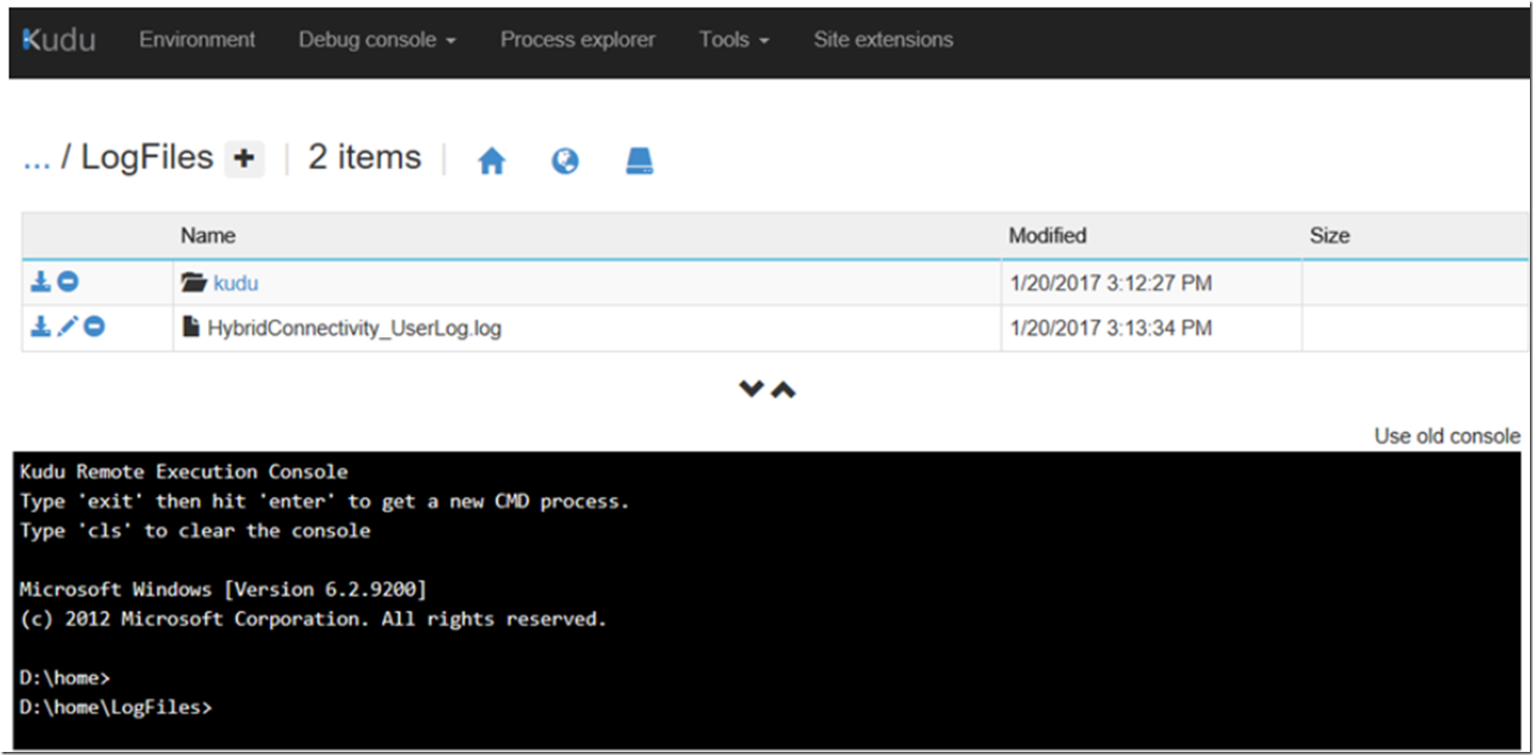Delete HybridConnectivity_UserLog.log
This screenshot has width=1533, height=755.
[94, 327]
